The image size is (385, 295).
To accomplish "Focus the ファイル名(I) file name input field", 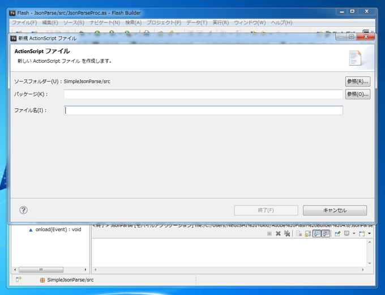I will [x=203, y=110].
